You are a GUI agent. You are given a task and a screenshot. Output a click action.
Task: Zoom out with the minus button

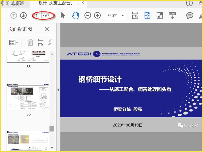tap(88, 15)
